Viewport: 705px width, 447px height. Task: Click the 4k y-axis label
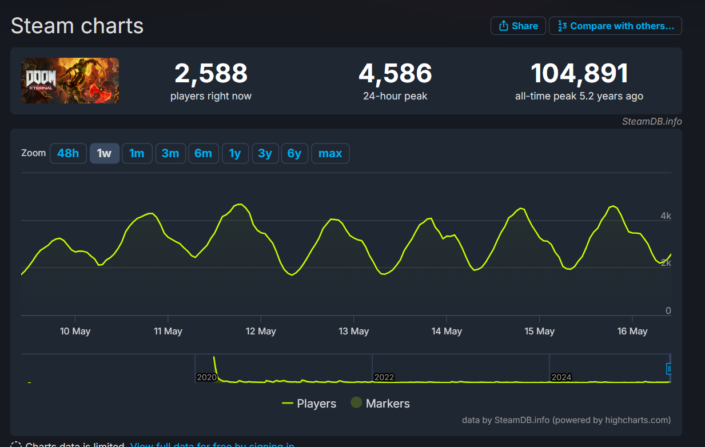pyautogui.click(x=666, y=216)
